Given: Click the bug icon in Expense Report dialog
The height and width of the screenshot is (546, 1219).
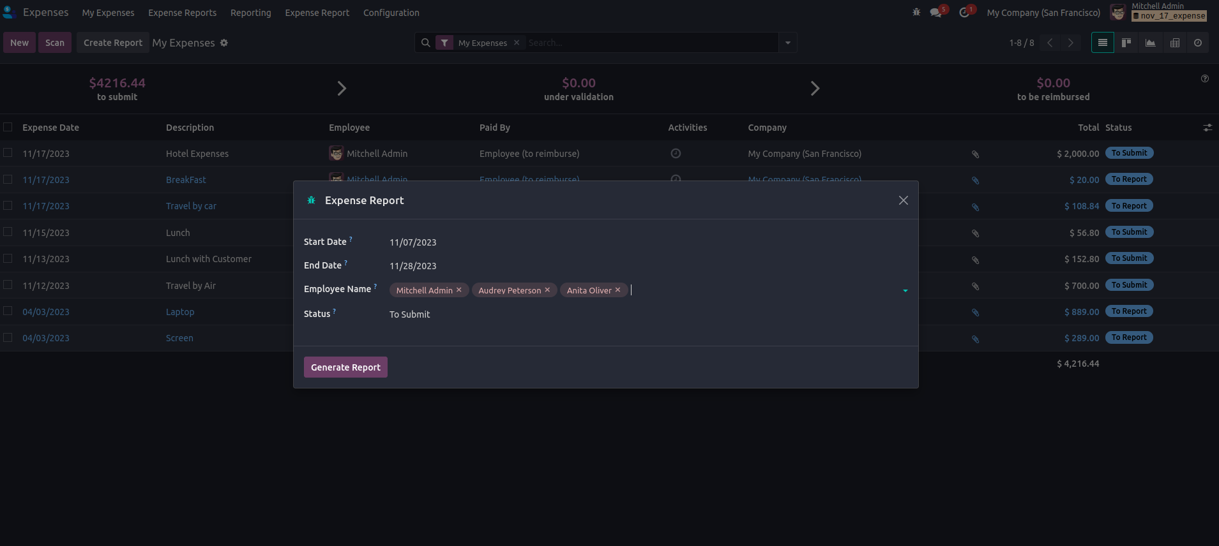Looking at the screenshot, I should click(312, 200).
